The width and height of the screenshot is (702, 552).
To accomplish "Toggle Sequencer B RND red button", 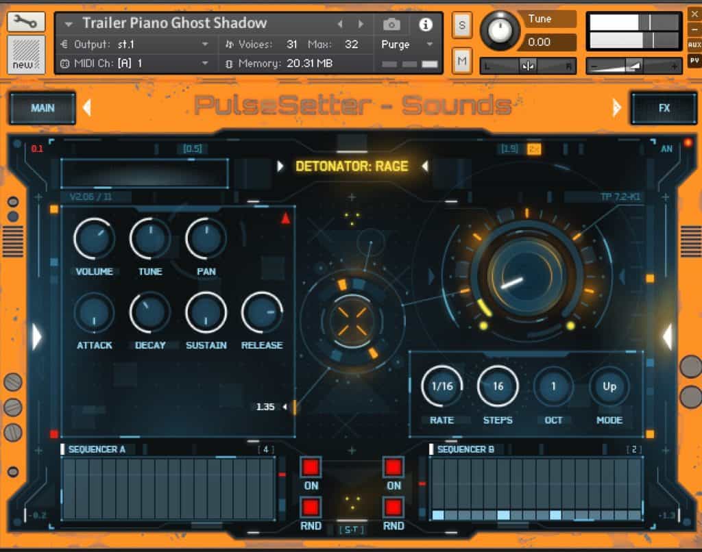I will (x=394, y=507).
